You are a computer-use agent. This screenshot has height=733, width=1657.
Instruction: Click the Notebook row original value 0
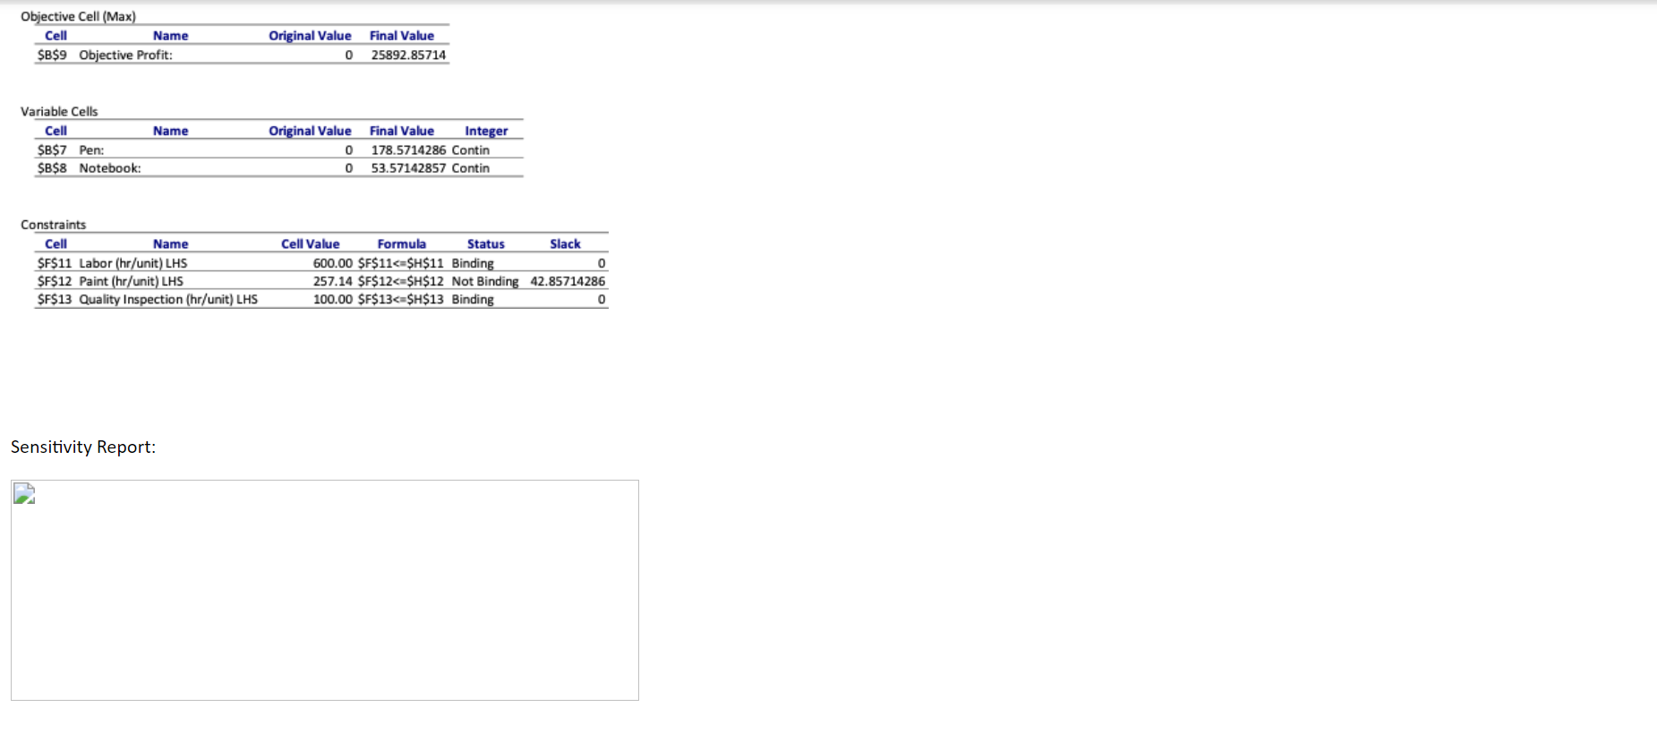tap(349, 167)
